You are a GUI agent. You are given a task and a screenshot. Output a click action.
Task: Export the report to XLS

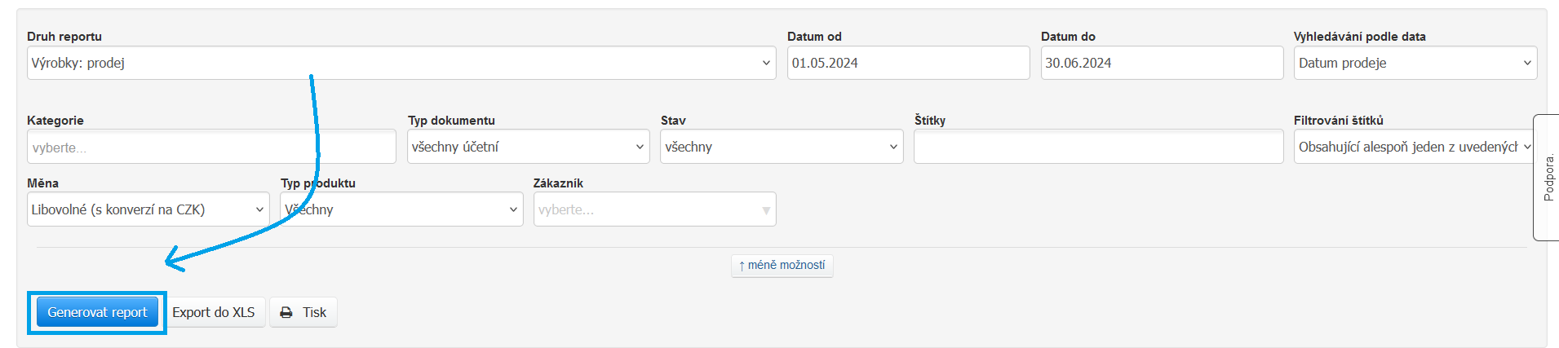214,312
